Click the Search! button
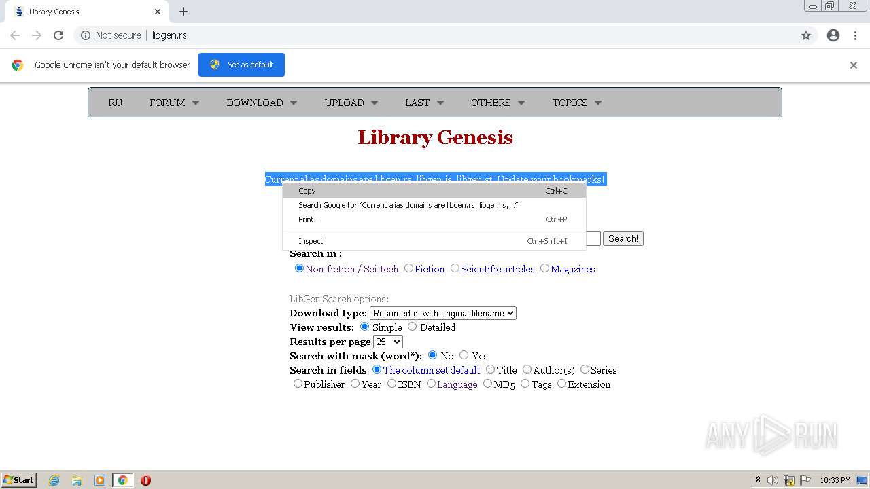 pos(623,238)
